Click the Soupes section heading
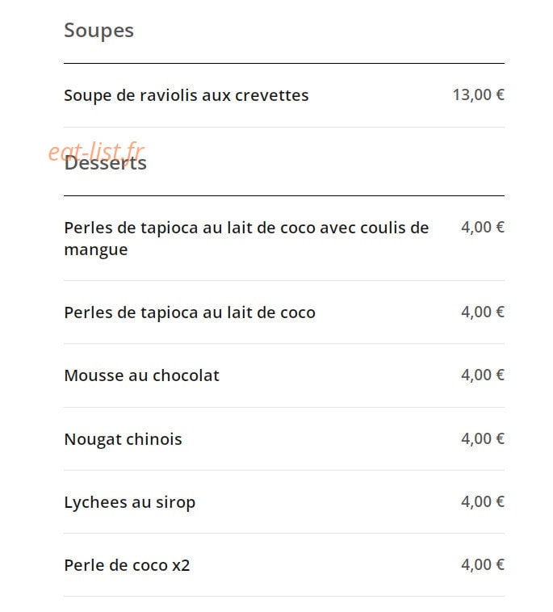 point(98,31)
